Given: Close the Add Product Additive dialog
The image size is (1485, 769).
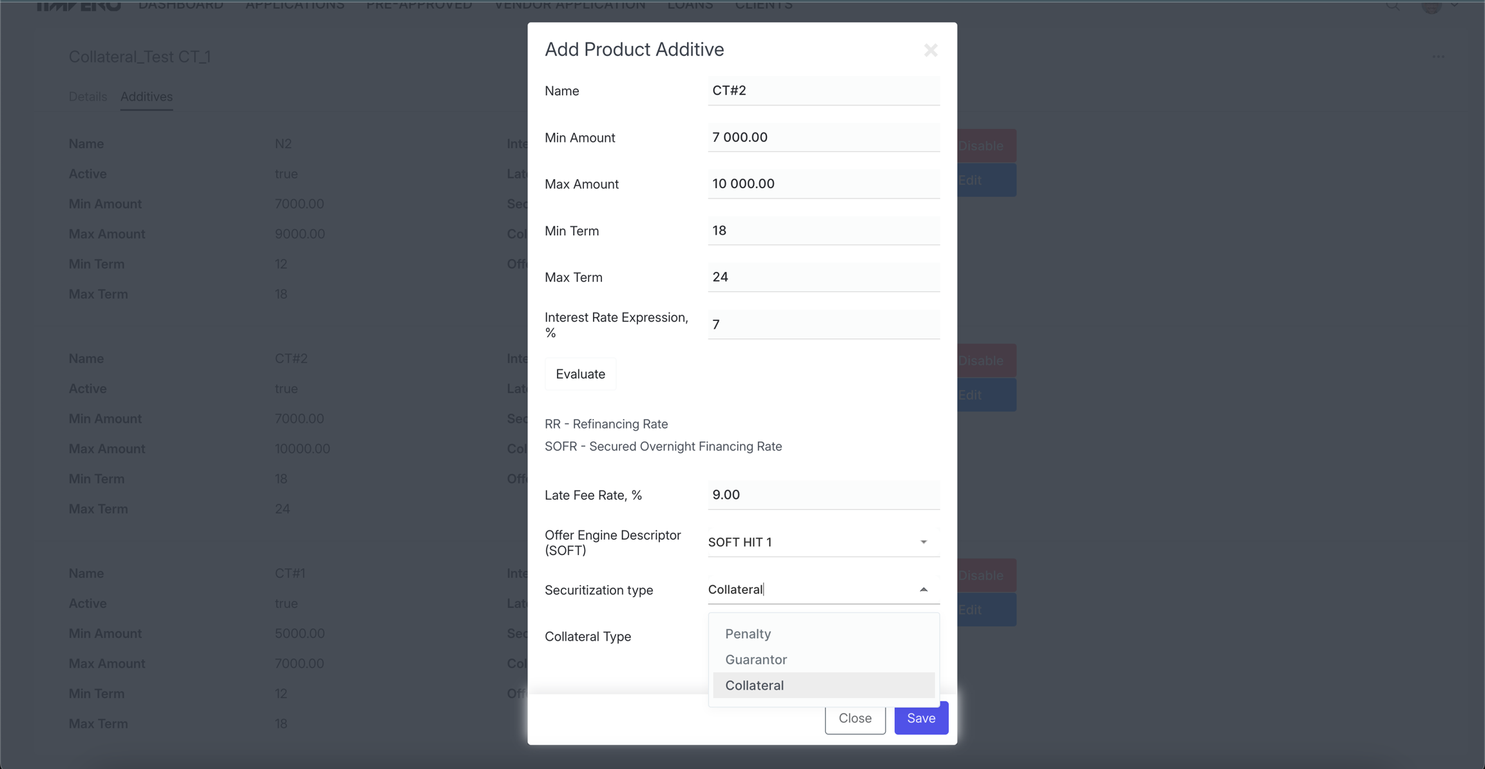Looking at the screenshot, I should [930, 50].
